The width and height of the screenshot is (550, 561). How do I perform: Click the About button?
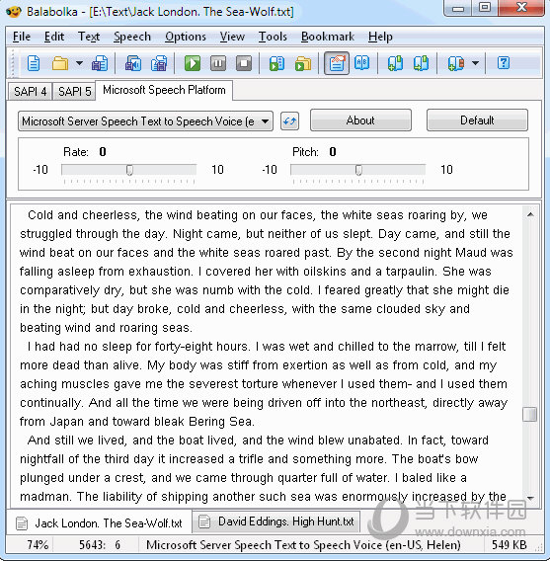tap(360, 120)
